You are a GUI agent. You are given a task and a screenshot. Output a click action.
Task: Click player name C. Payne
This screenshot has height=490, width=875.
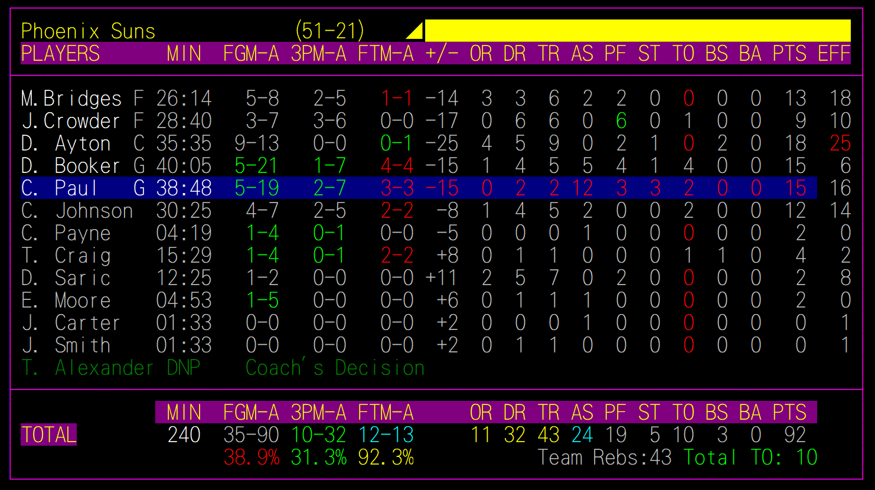[66, 233]
